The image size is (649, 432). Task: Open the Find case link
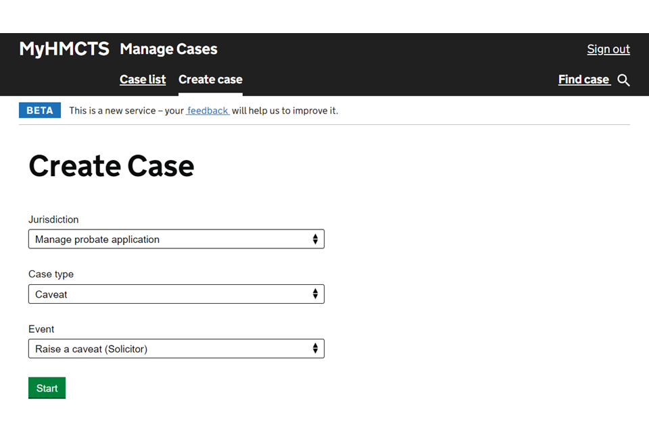pos(584,80)
